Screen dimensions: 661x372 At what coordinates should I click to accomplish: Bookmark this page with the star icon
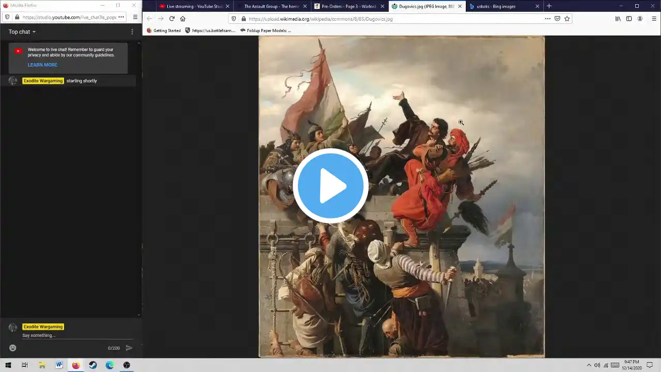[x=567, y=19]
